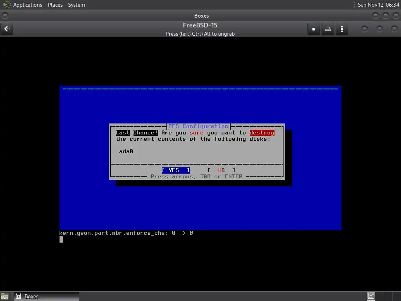
Task: Click the clock showing Sun Nov 12, 06:34
Action: point(378,5)
